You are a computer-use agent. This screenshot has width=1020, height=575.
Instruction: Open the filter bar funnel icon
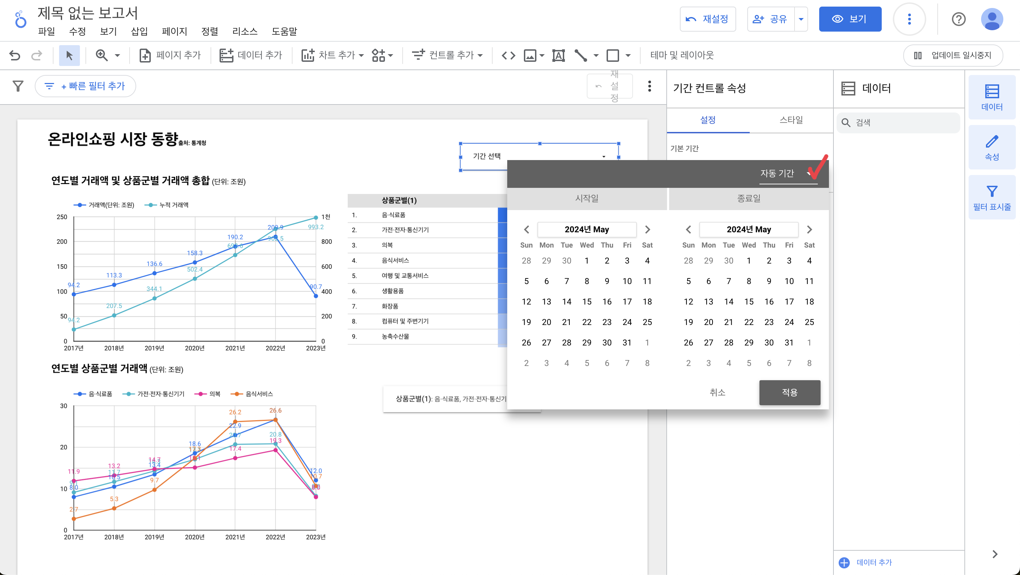(x=18, y=86)
